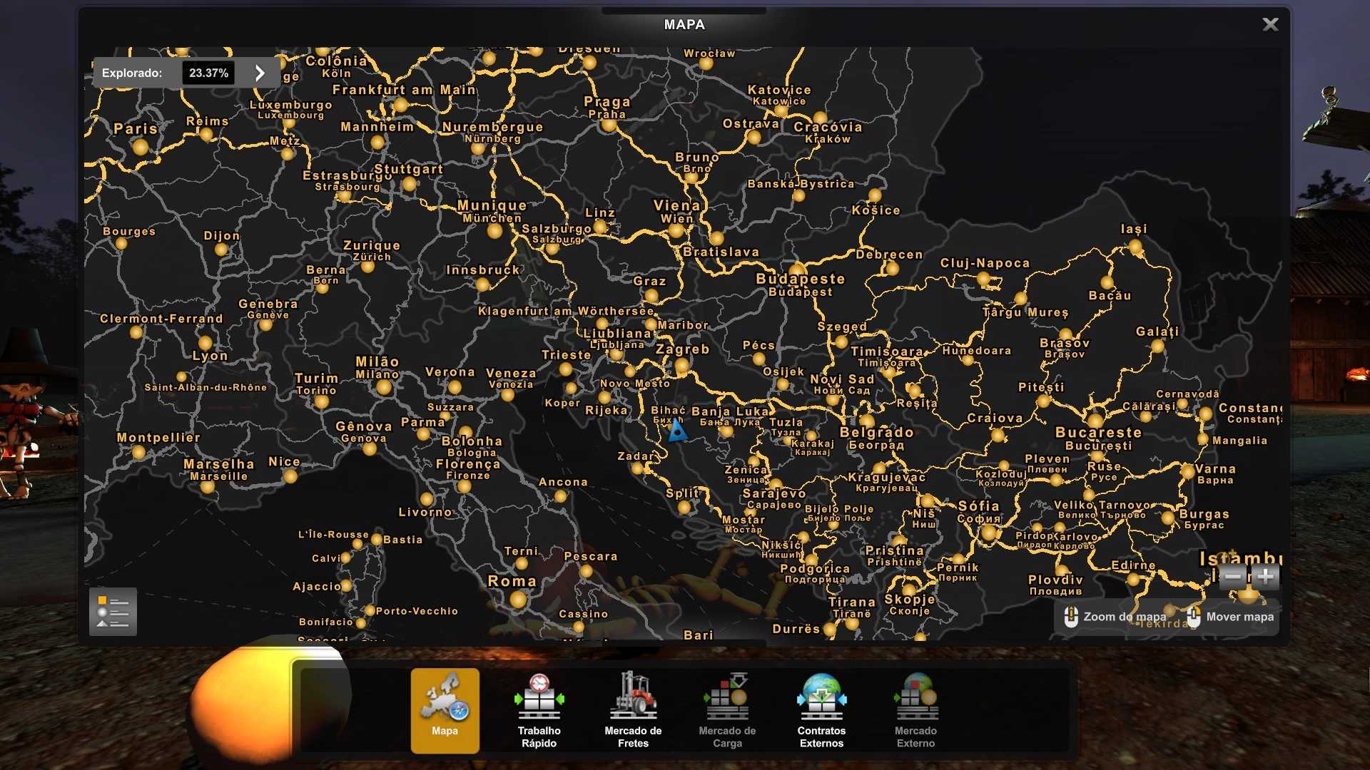Click the Munique city marker
Image resolution: width=1370 pixels, height=770 pixels.
pos(494,231)
